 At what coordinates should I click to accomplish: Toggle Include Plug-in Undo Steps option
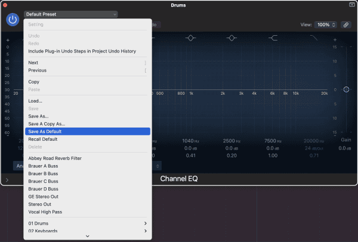[x=88, y=51]
